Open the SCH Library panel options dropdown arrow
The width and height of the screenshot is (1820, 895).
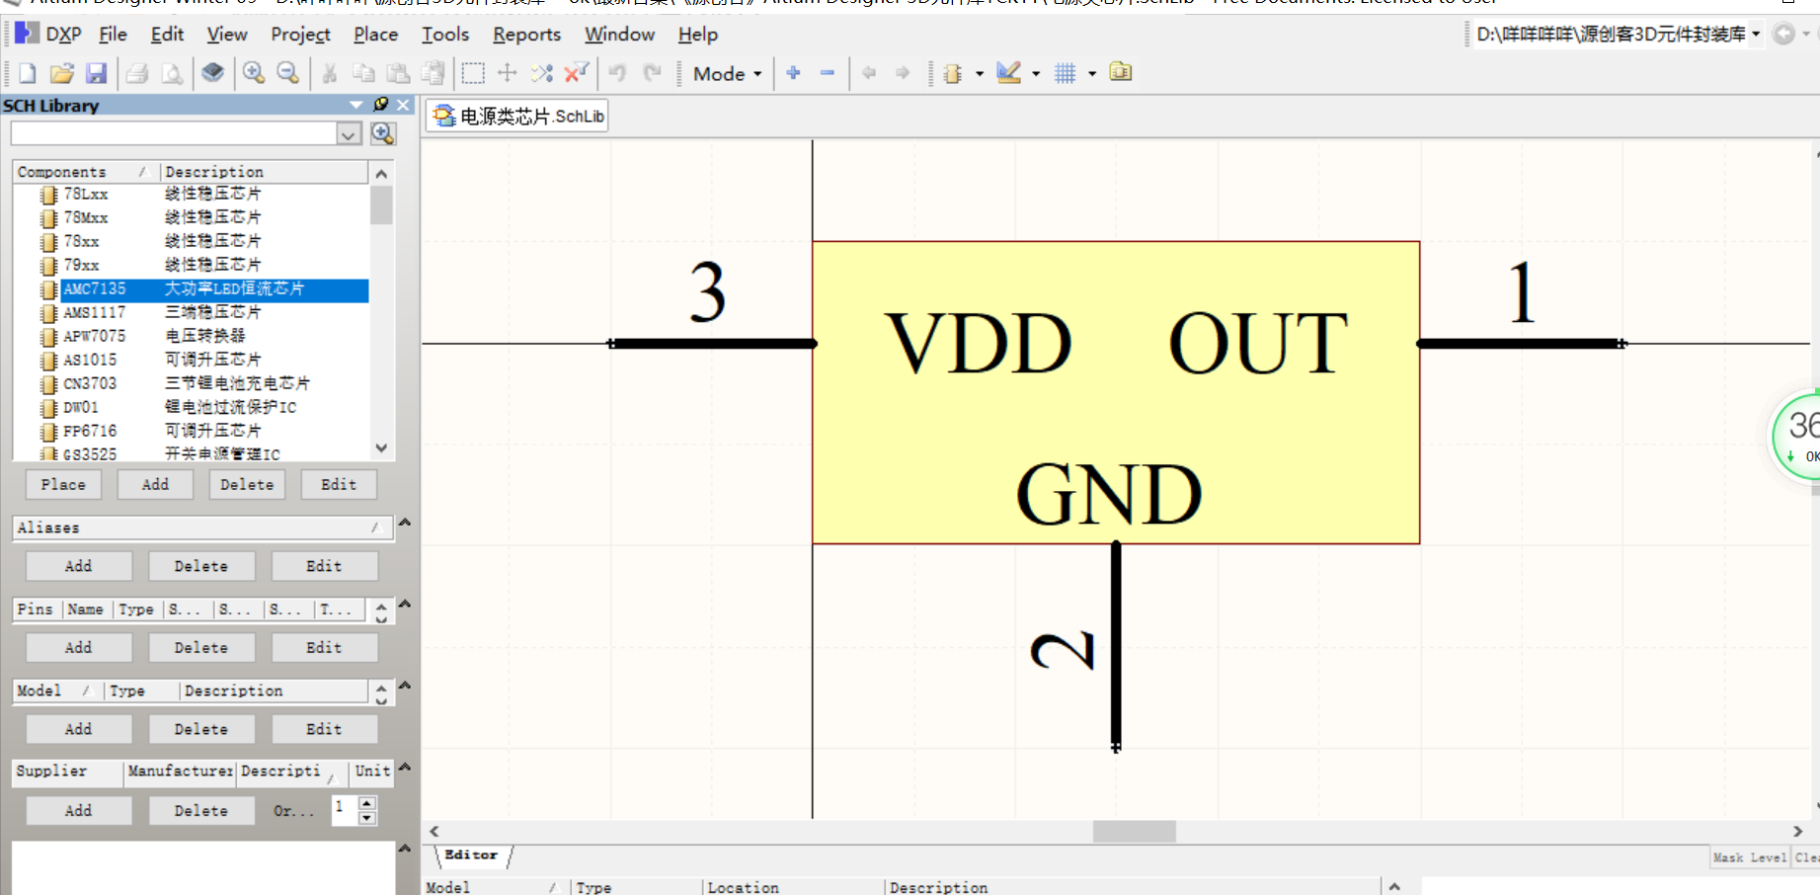356,105
